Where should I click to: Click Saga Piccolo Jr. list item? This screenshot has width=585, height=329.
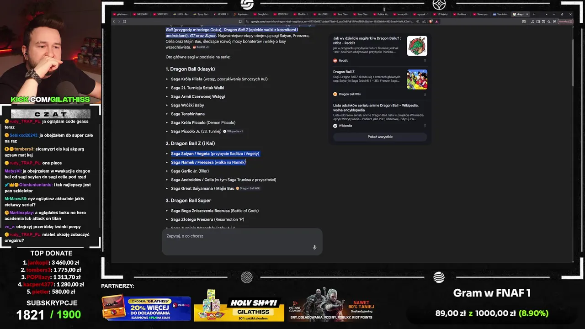point(196,131)
